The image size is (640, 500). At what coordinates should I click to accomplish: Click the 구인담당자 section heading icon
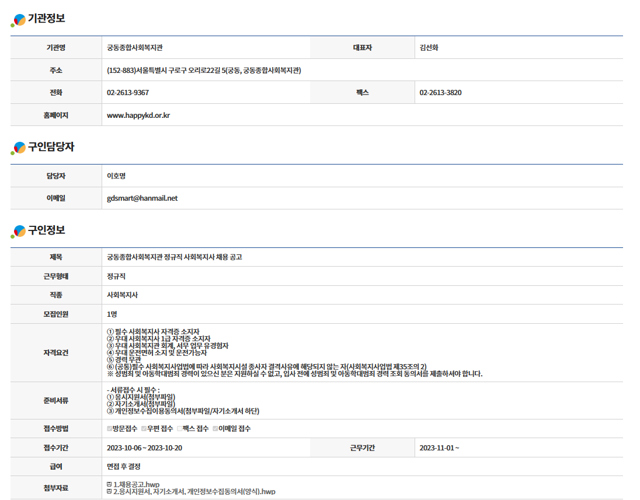19,148
